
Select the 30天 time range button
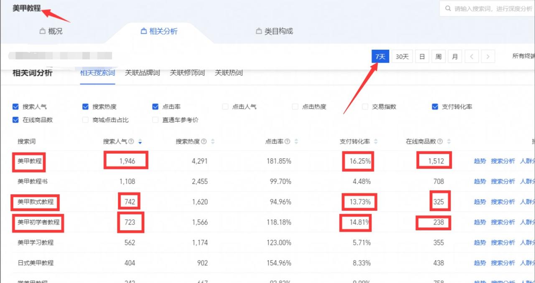tap(402, 56)
